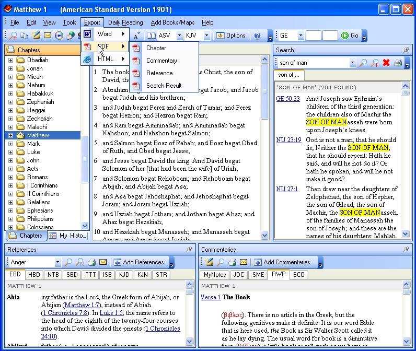Click the copy icon in main toolbar
Image resolution: width=416 pixels, height=351 pixels.
click(25, 36)
